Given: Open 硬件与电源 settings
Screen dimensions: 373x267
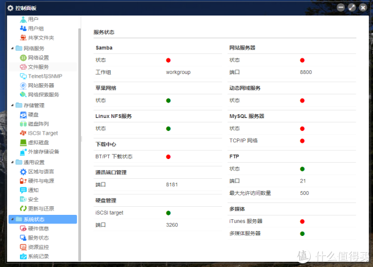Looking at the screenshot, I should 45,181.
